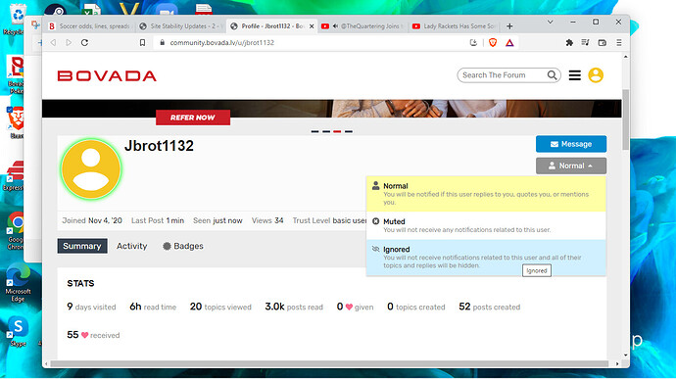The height and width of the screenshot is (379, 676).
Task: Click the REFER NOW banner button
Action: 193,118
